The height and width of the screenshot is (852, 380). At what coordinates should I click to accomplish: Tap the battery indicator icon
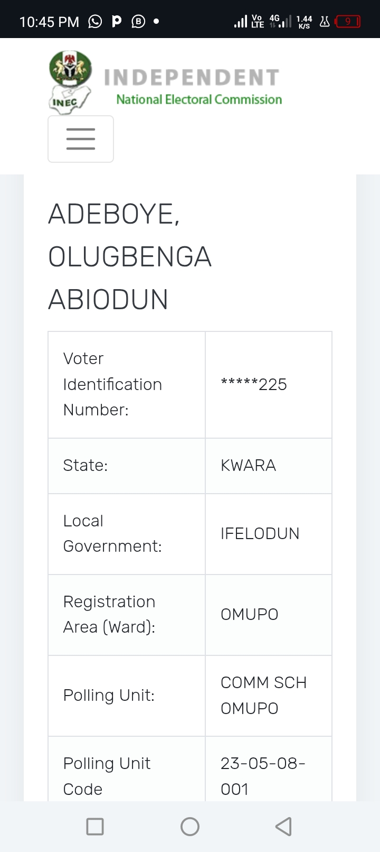click(x=348, y=22)
